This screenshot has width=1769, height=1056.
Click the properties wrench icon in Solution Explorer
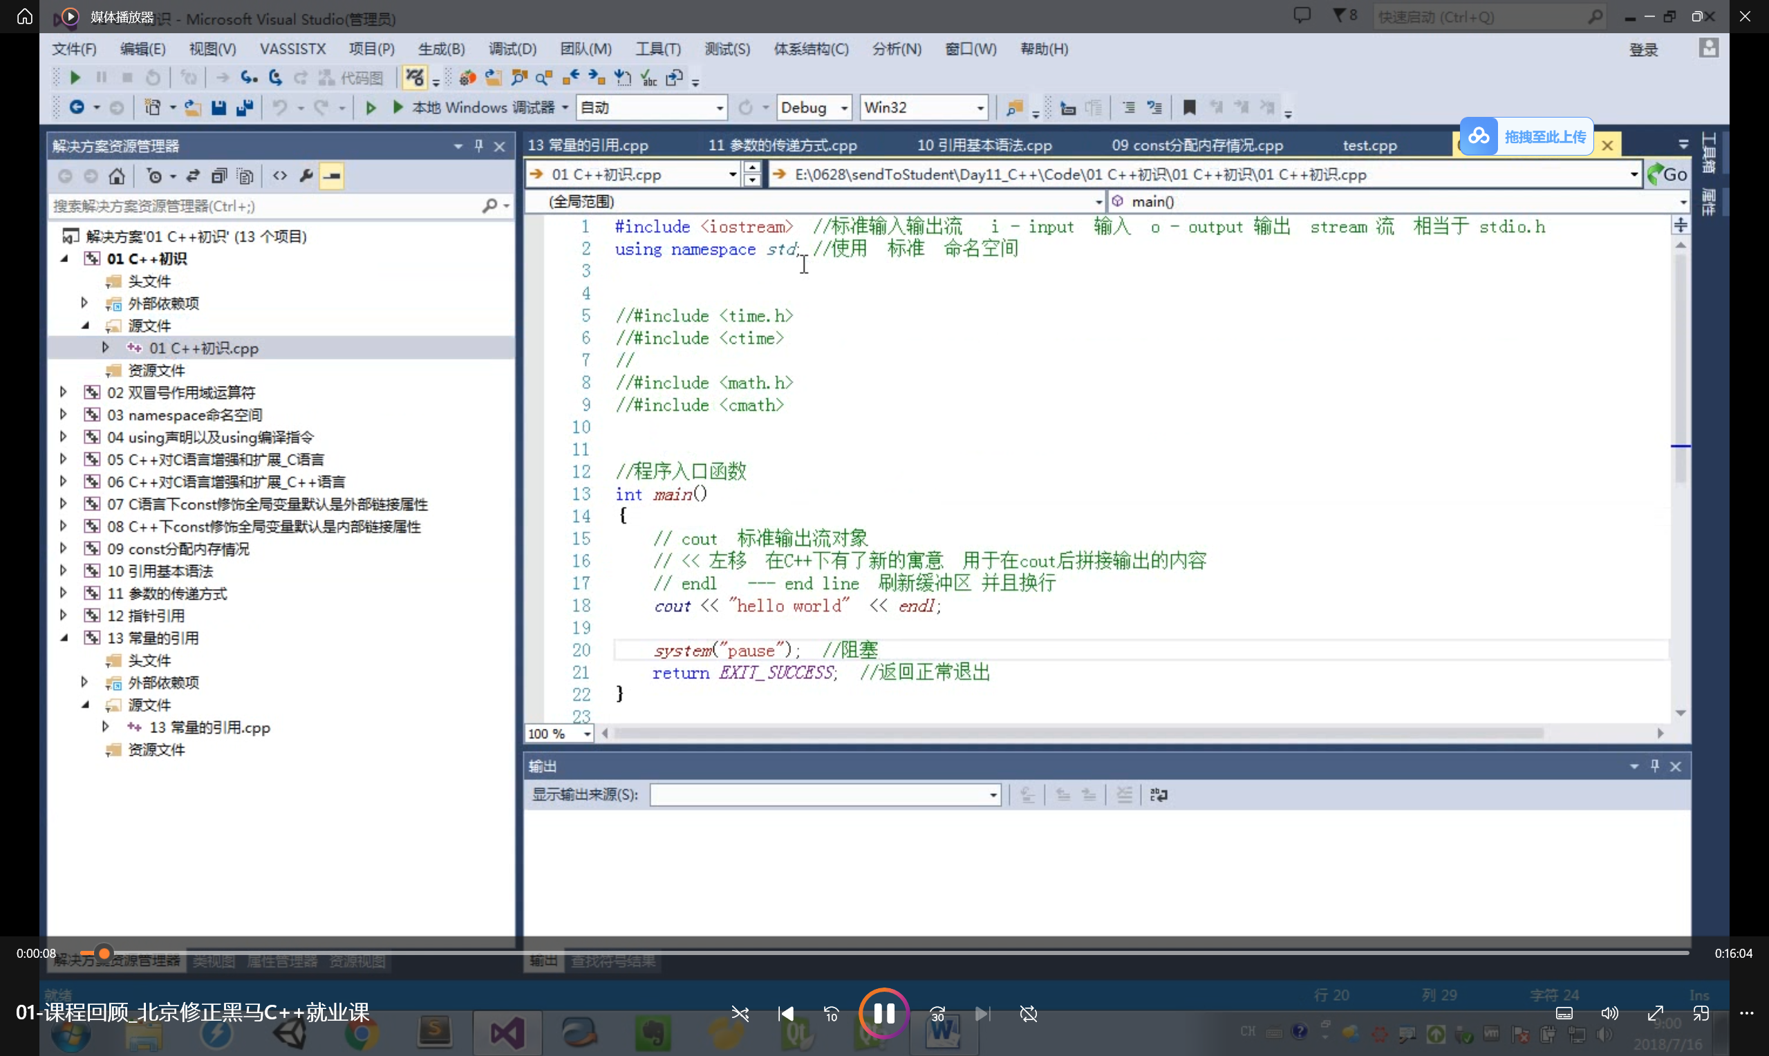tap(306, 176)
